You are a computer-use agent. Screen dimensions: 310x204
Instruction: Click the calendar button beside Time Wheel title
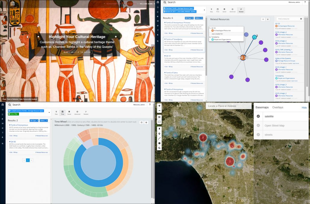click(x=141, y=123)
